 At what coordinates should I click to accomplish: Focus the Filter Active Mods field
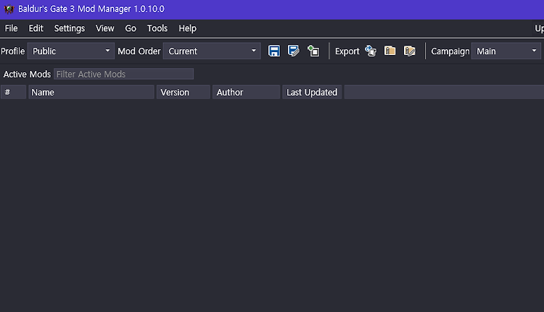[123, 74]
